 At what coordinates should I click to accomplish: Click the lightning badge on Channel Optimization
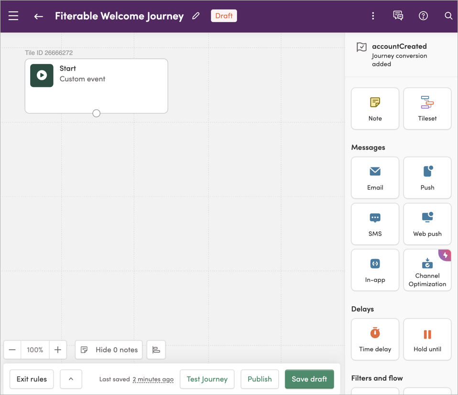coord(445,255)
